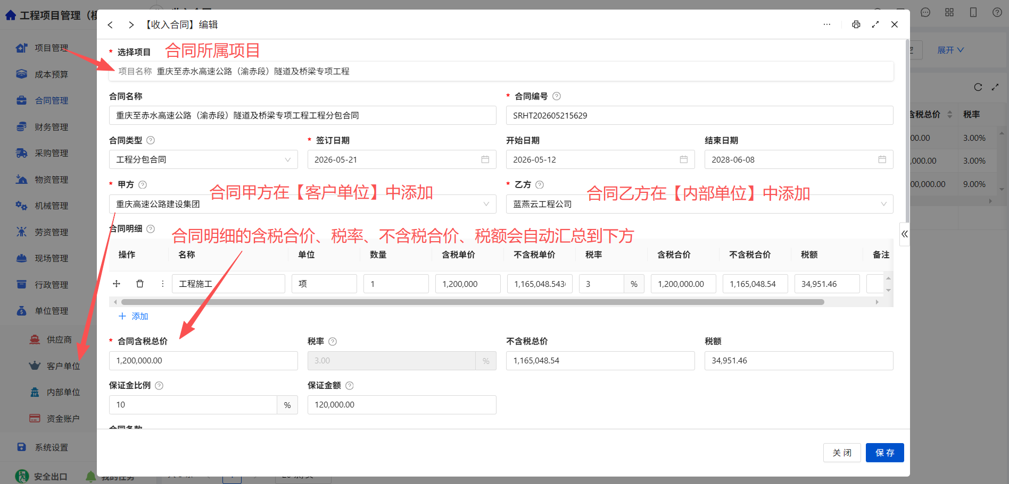Open more actions for 工程施工 row
Screen dimensions: 1009x484
point(163,284)
